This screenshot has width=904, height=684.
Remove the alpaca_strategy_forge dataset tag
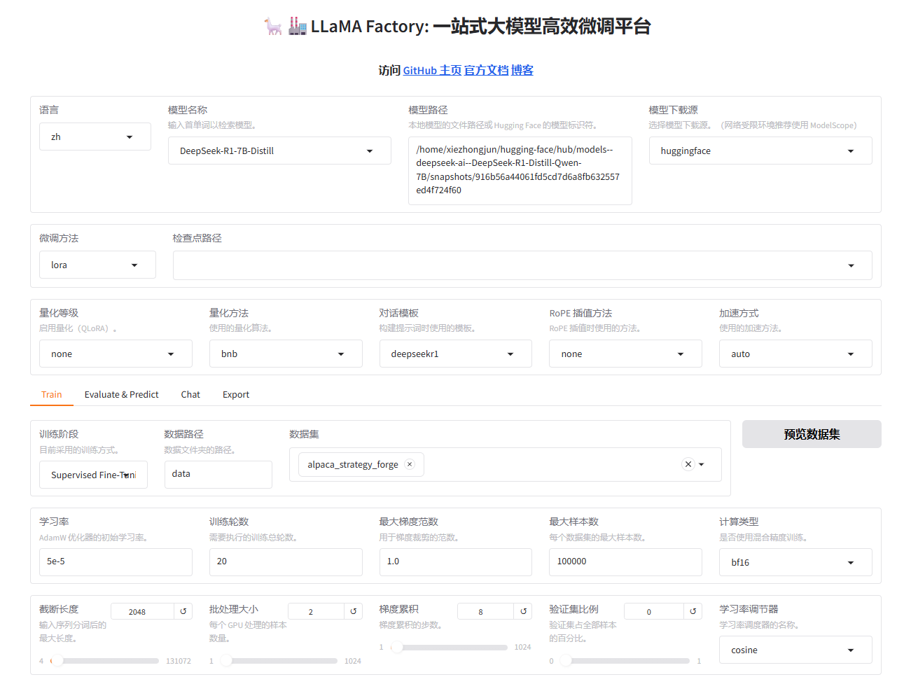(410, 464)
